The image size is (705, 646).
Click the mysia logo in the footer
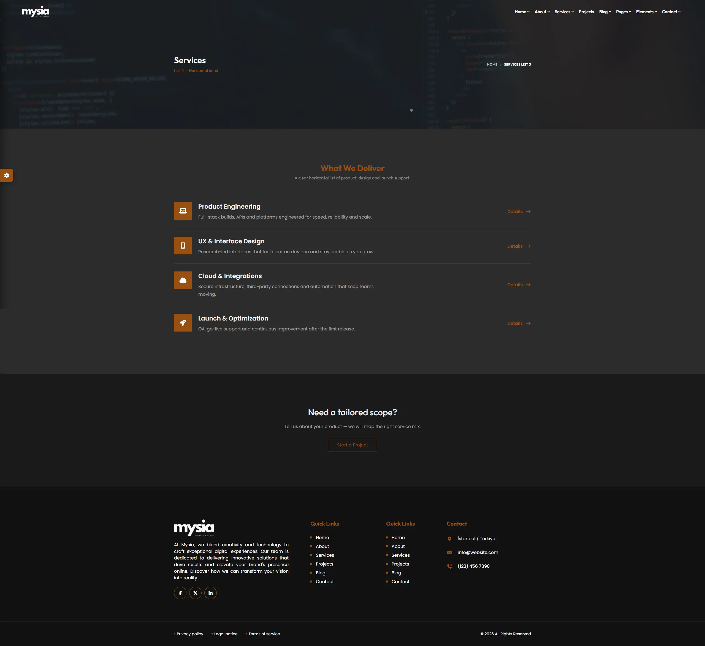click(194, 528)
